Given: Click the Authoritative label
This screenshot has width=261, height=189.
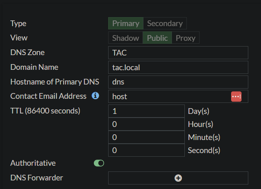Looking at the screenshot, I should (33, 163).
